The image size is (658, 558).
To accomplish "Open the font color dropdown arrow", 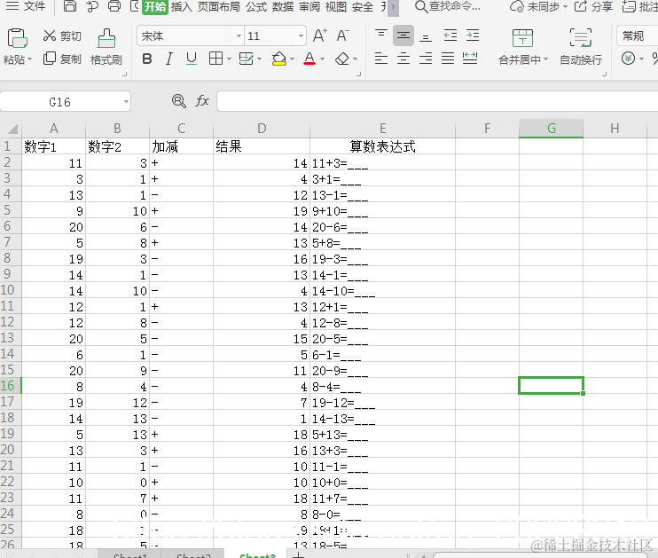I will coord(322,59).
